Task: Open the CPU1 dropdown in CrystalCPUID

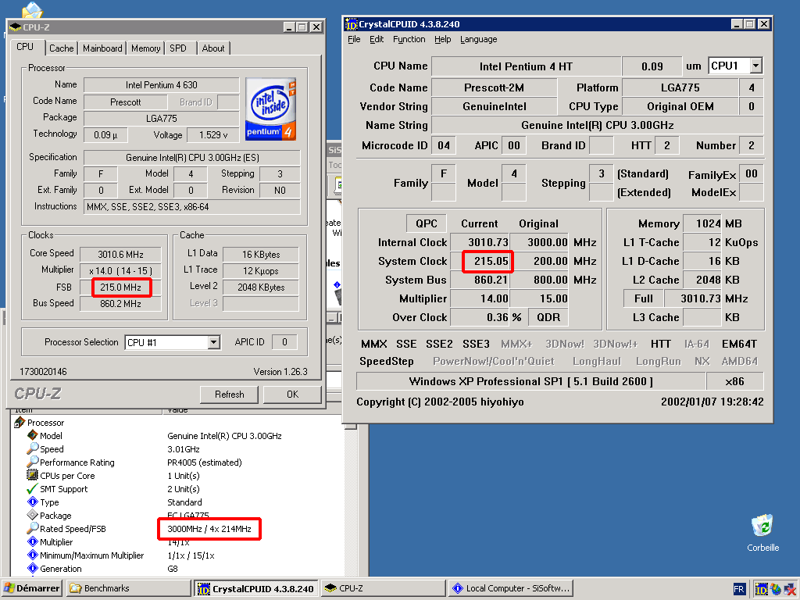Action: (755, 66)
